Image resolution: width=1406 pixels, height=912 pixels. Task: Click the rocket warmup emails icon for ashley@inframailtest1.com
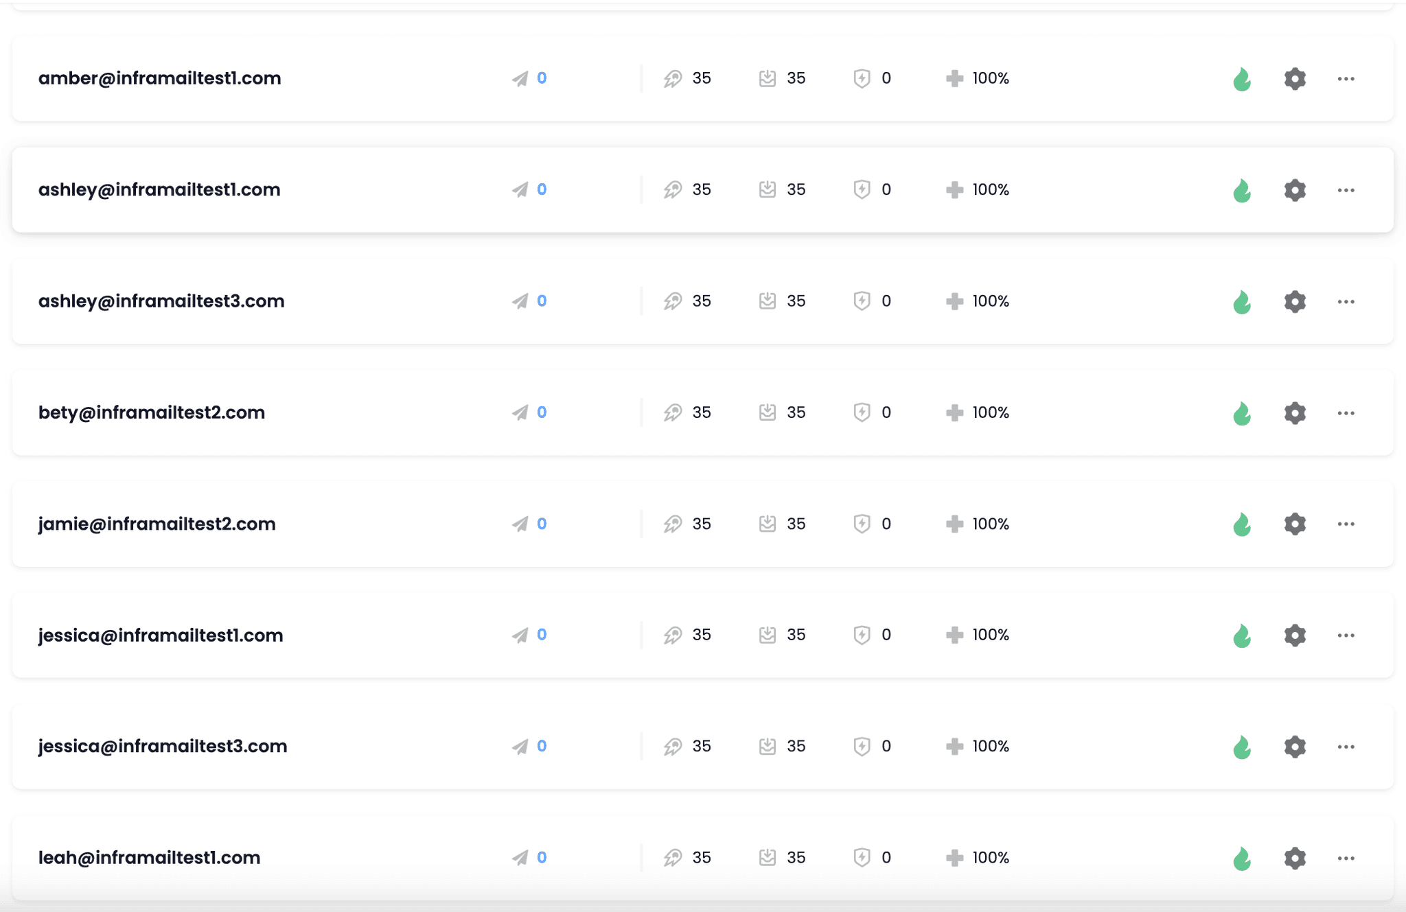point(673,190)
